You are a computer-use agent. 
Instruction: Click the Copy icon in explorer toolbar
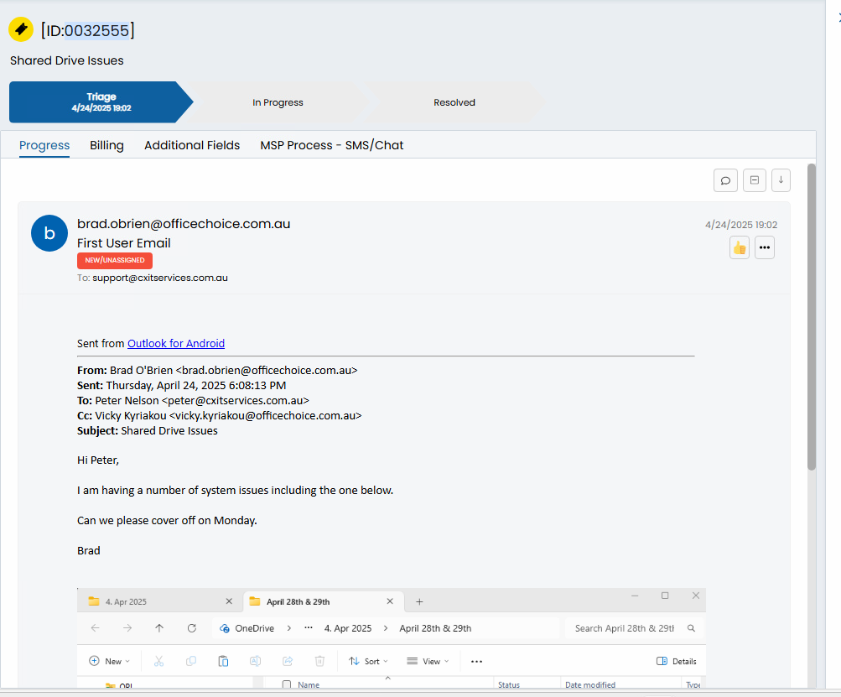pos(191,661)
